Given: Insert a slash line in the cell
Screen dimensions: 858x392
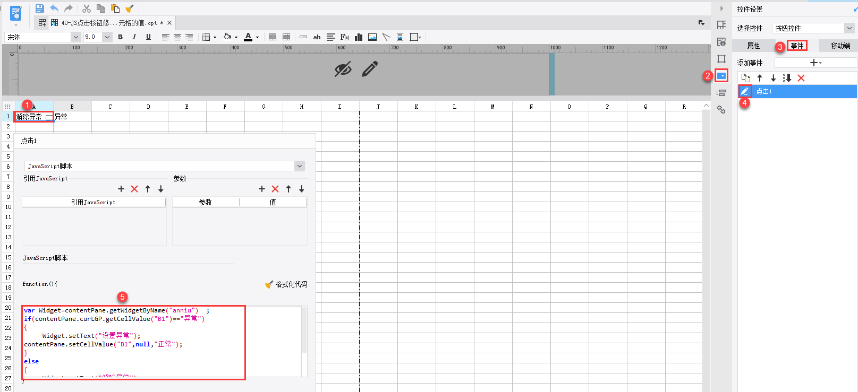Looking at the screenshot, I should click(x=386, y=37).
